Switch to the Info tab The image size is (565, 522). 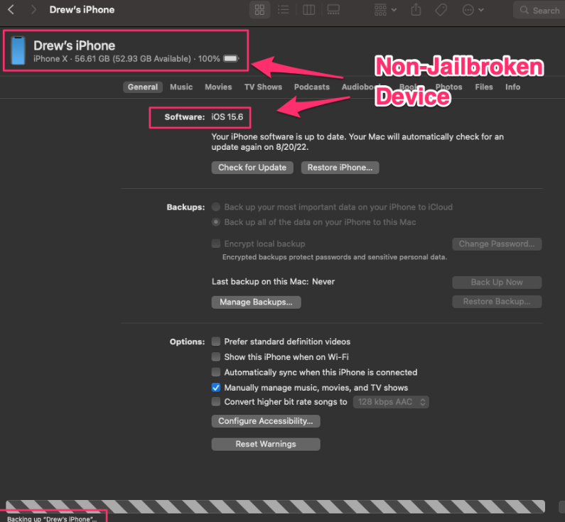click(512, 87)
